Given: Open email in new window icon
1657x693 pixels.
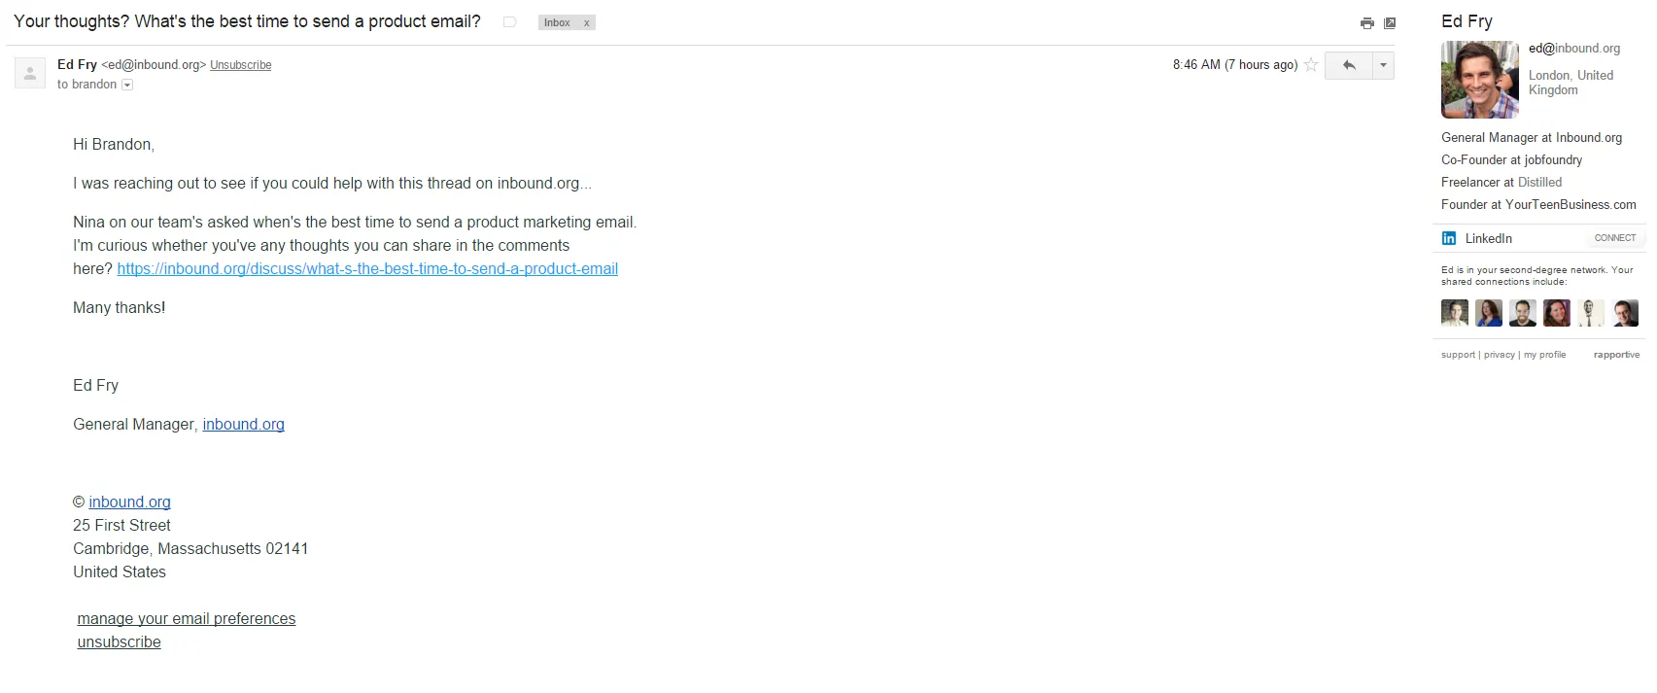Looking at the screenshot, I should click(1390, 23).
